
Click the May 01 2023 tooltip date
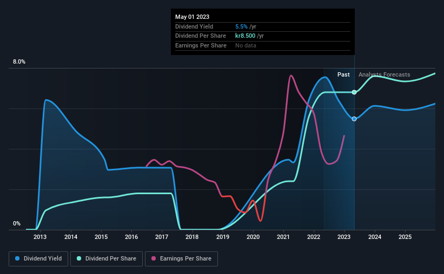point(193,17)
